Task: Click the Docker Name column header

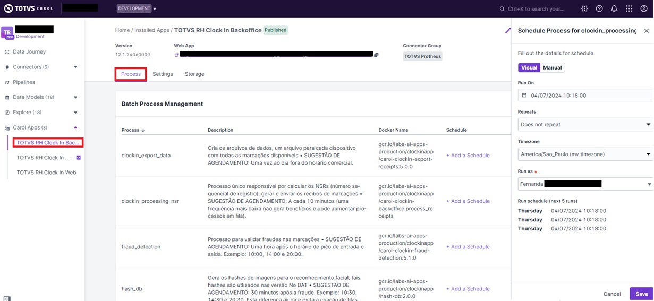Action: tap(393, 130)
